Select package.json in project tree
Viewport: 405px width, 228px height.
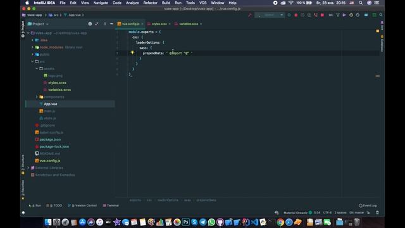pyautogui.click(x=50, y=139)
